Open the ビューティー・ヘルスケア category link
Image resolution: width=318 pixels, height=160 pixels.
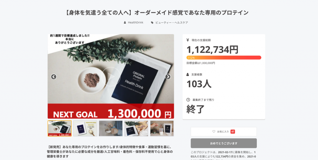click(172, 22)
